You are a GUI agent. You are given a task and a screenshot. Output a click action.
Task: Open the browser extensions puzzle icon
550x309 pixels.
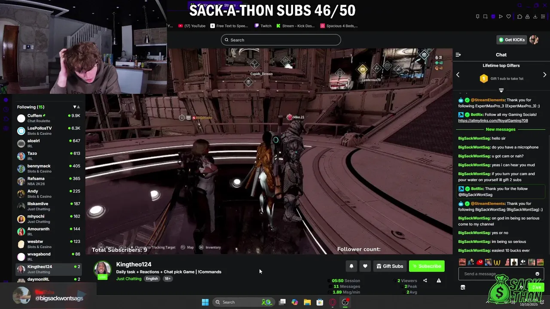[x=519, y=17]
